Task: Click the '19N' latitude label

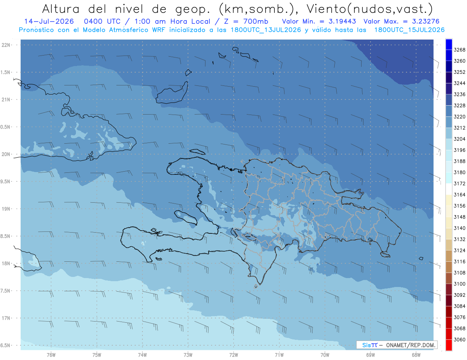Action: (x=7, y=209)
